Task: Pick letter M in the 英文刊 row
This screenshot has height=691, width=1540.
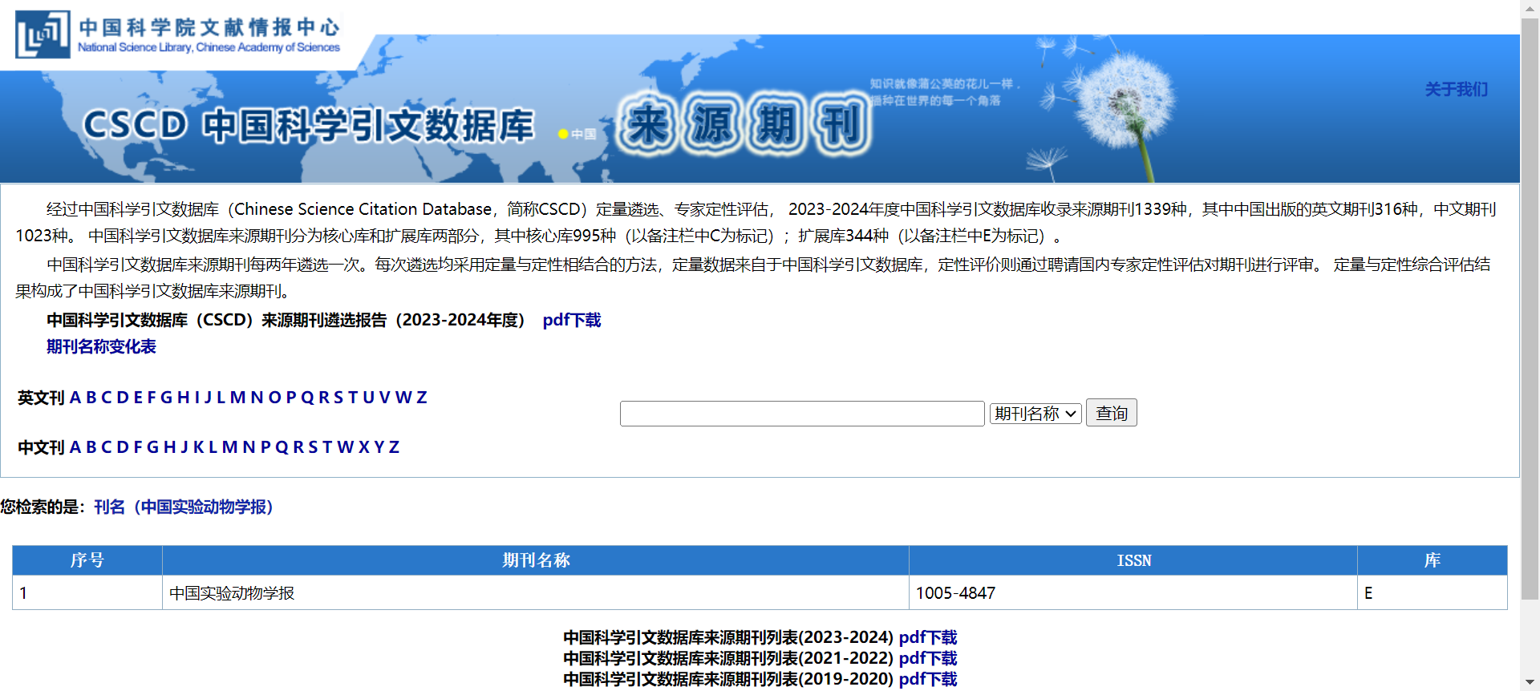Action: point(237,398)
